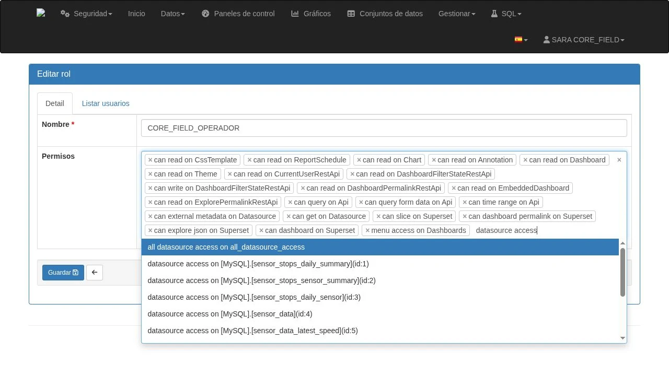Save the role with Guardar

click(63, 273)
